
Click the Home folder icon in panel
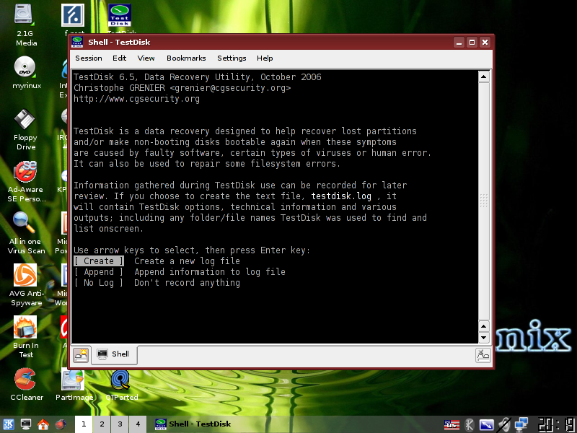[43, 424]
